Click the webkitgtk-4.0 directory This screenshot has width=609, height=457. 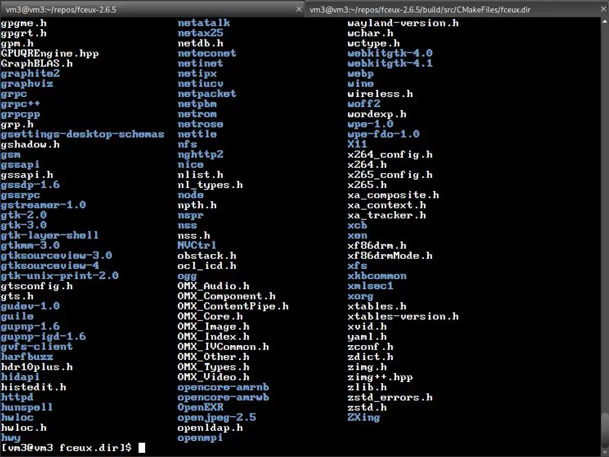point(390,53)
